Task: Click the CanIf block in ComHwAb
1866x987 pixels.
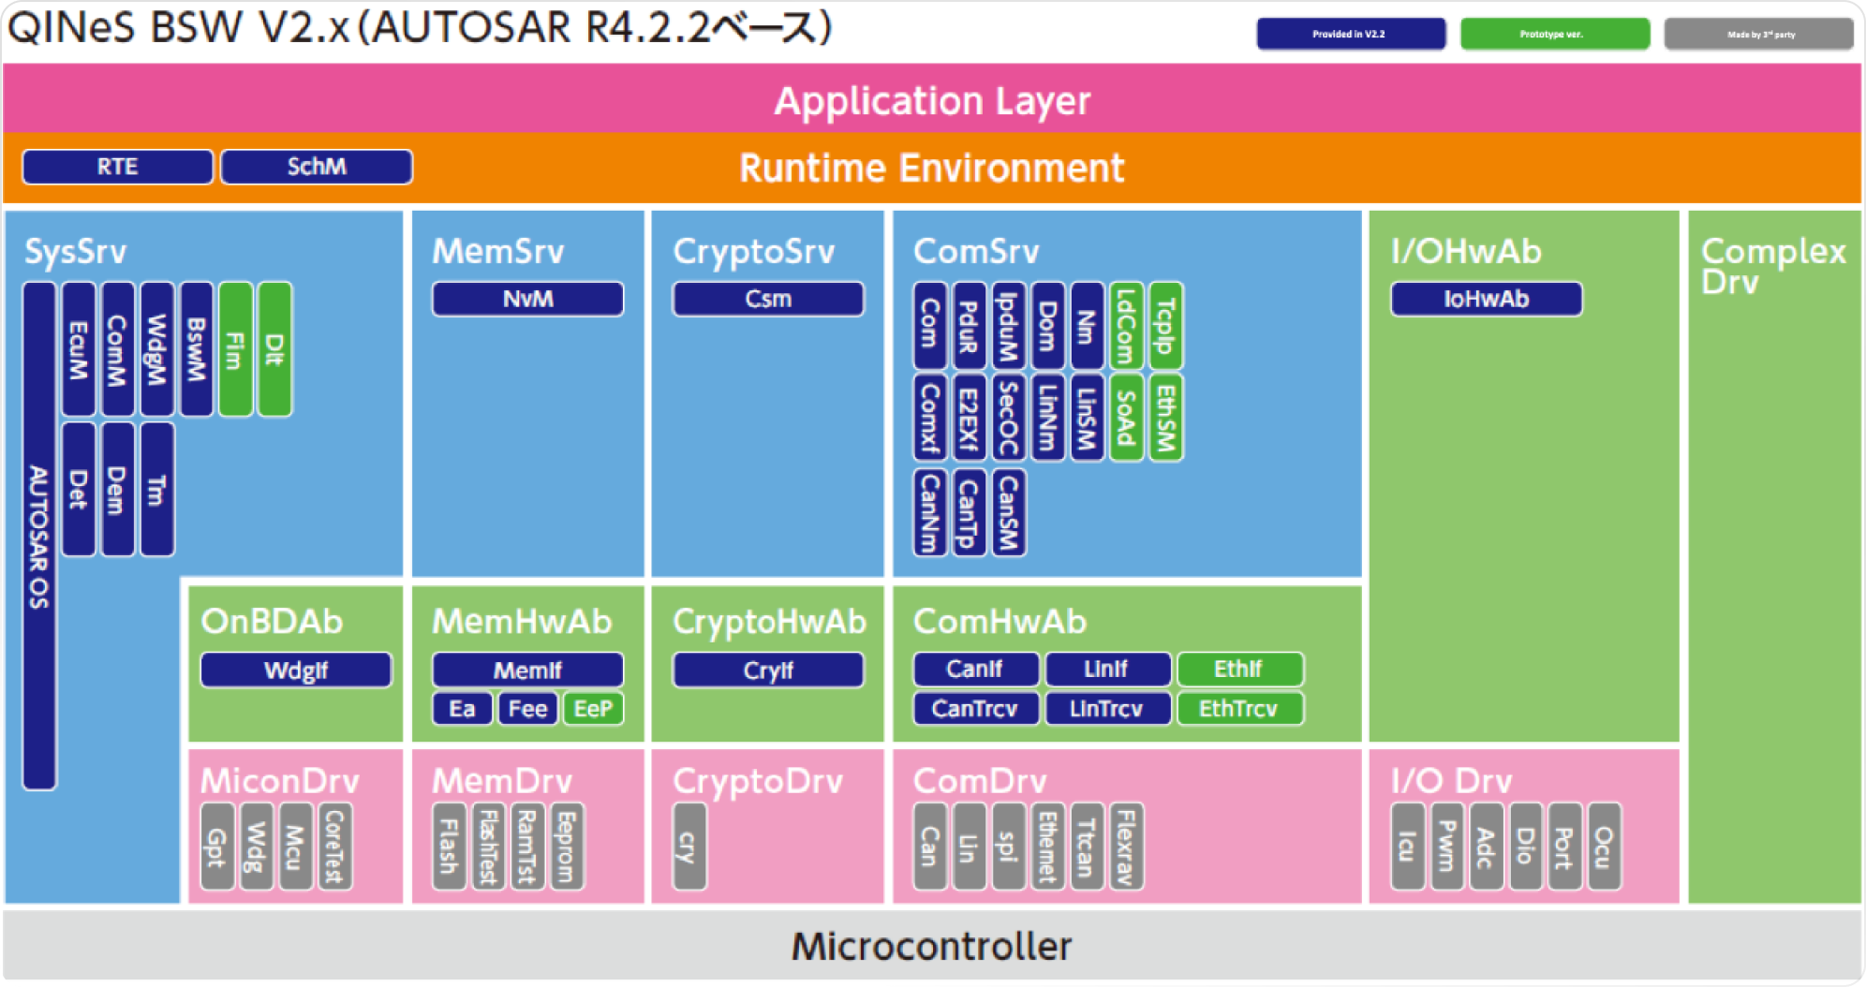Action: tap(975, 669)
